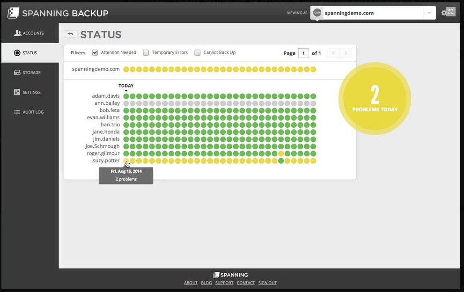
Task: Click the Contact link in footer
Action: [246, 283]
